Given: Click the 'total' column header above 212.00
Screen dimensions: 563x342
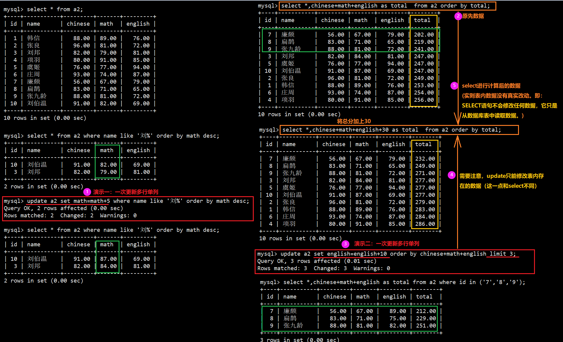Looking at the screenshot, I should [x=424, y=297].
